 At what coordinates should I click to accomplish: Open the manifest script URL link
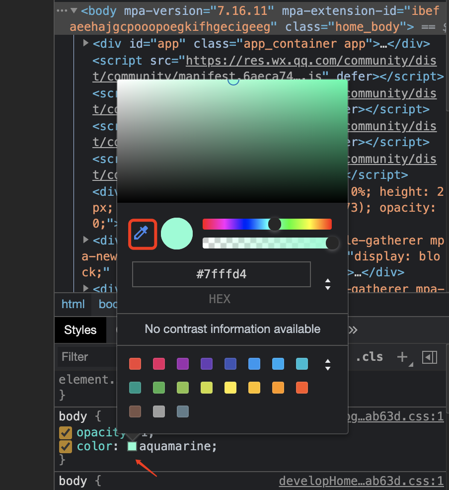[264, 68]
